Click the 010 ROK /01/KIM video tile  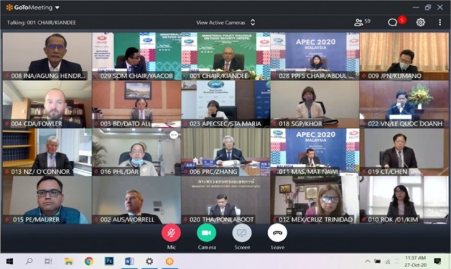(404, 200)
